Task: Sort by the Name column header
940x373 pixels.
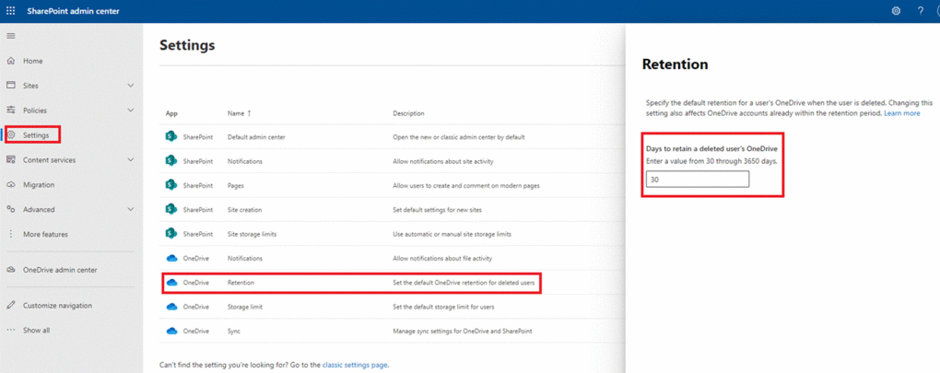Action: (240, 113)
